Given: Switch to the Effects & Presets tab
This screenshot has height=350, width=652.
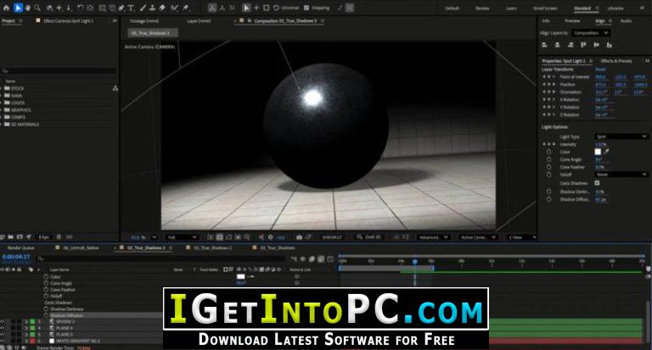Looking at the screenshot, I should click(x=616, y=61).
